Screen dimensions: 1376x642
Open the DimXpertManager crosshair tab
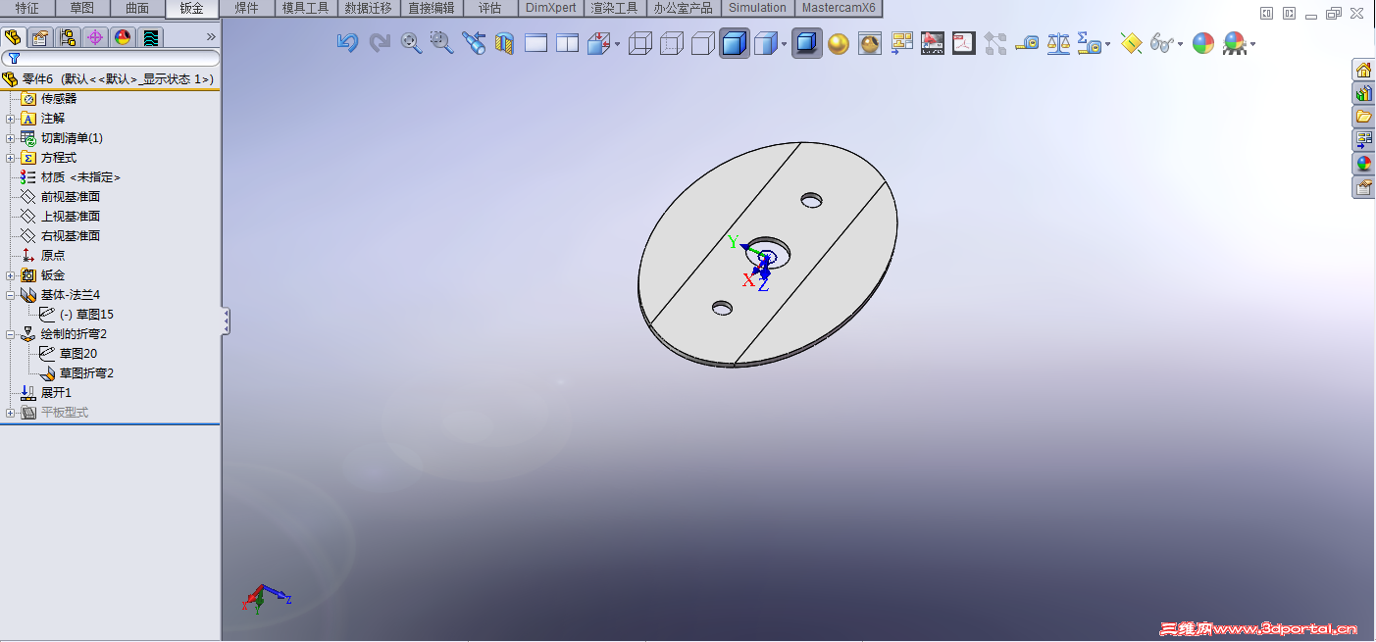95,37
